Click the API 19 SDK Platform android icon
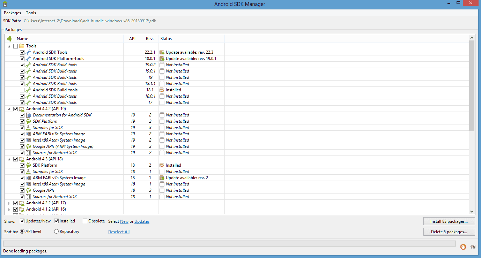This screenshot has width=481, height=258. click(29, 121)
